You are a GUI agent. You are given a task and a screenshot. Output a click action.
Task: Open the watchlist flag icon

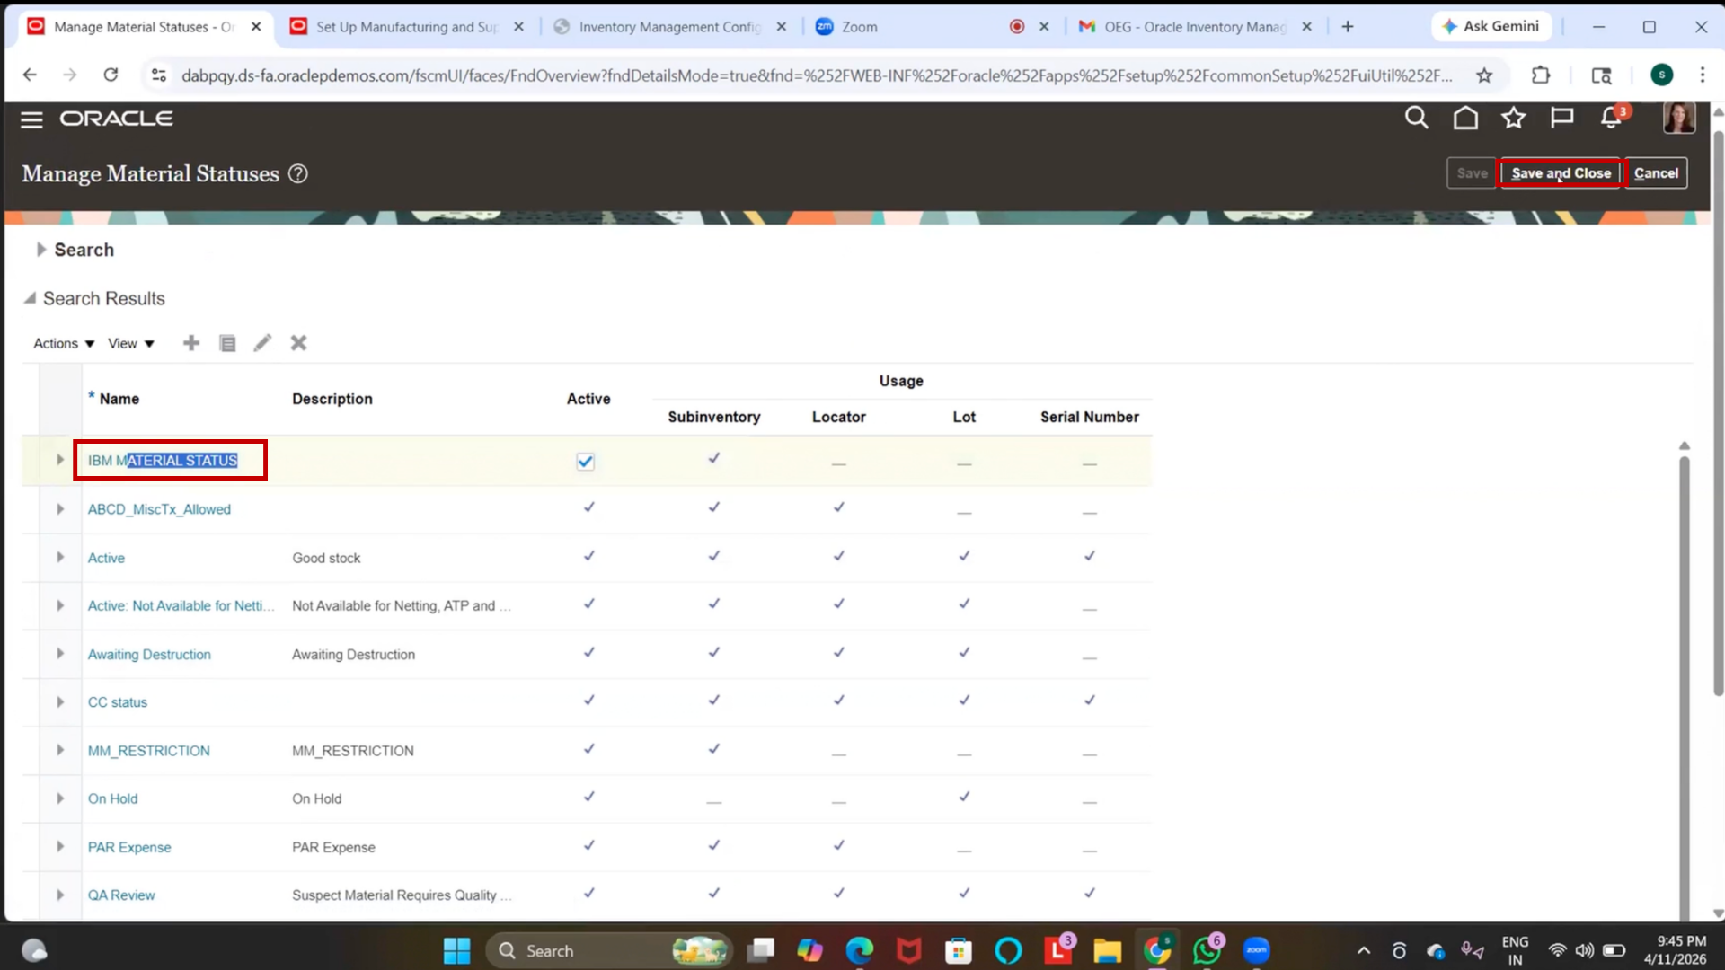pyautogui.click(x=1562, y=118)
